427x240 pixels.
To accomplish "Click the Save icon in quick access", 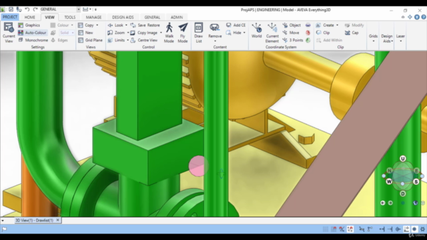I will click(11, 9).
